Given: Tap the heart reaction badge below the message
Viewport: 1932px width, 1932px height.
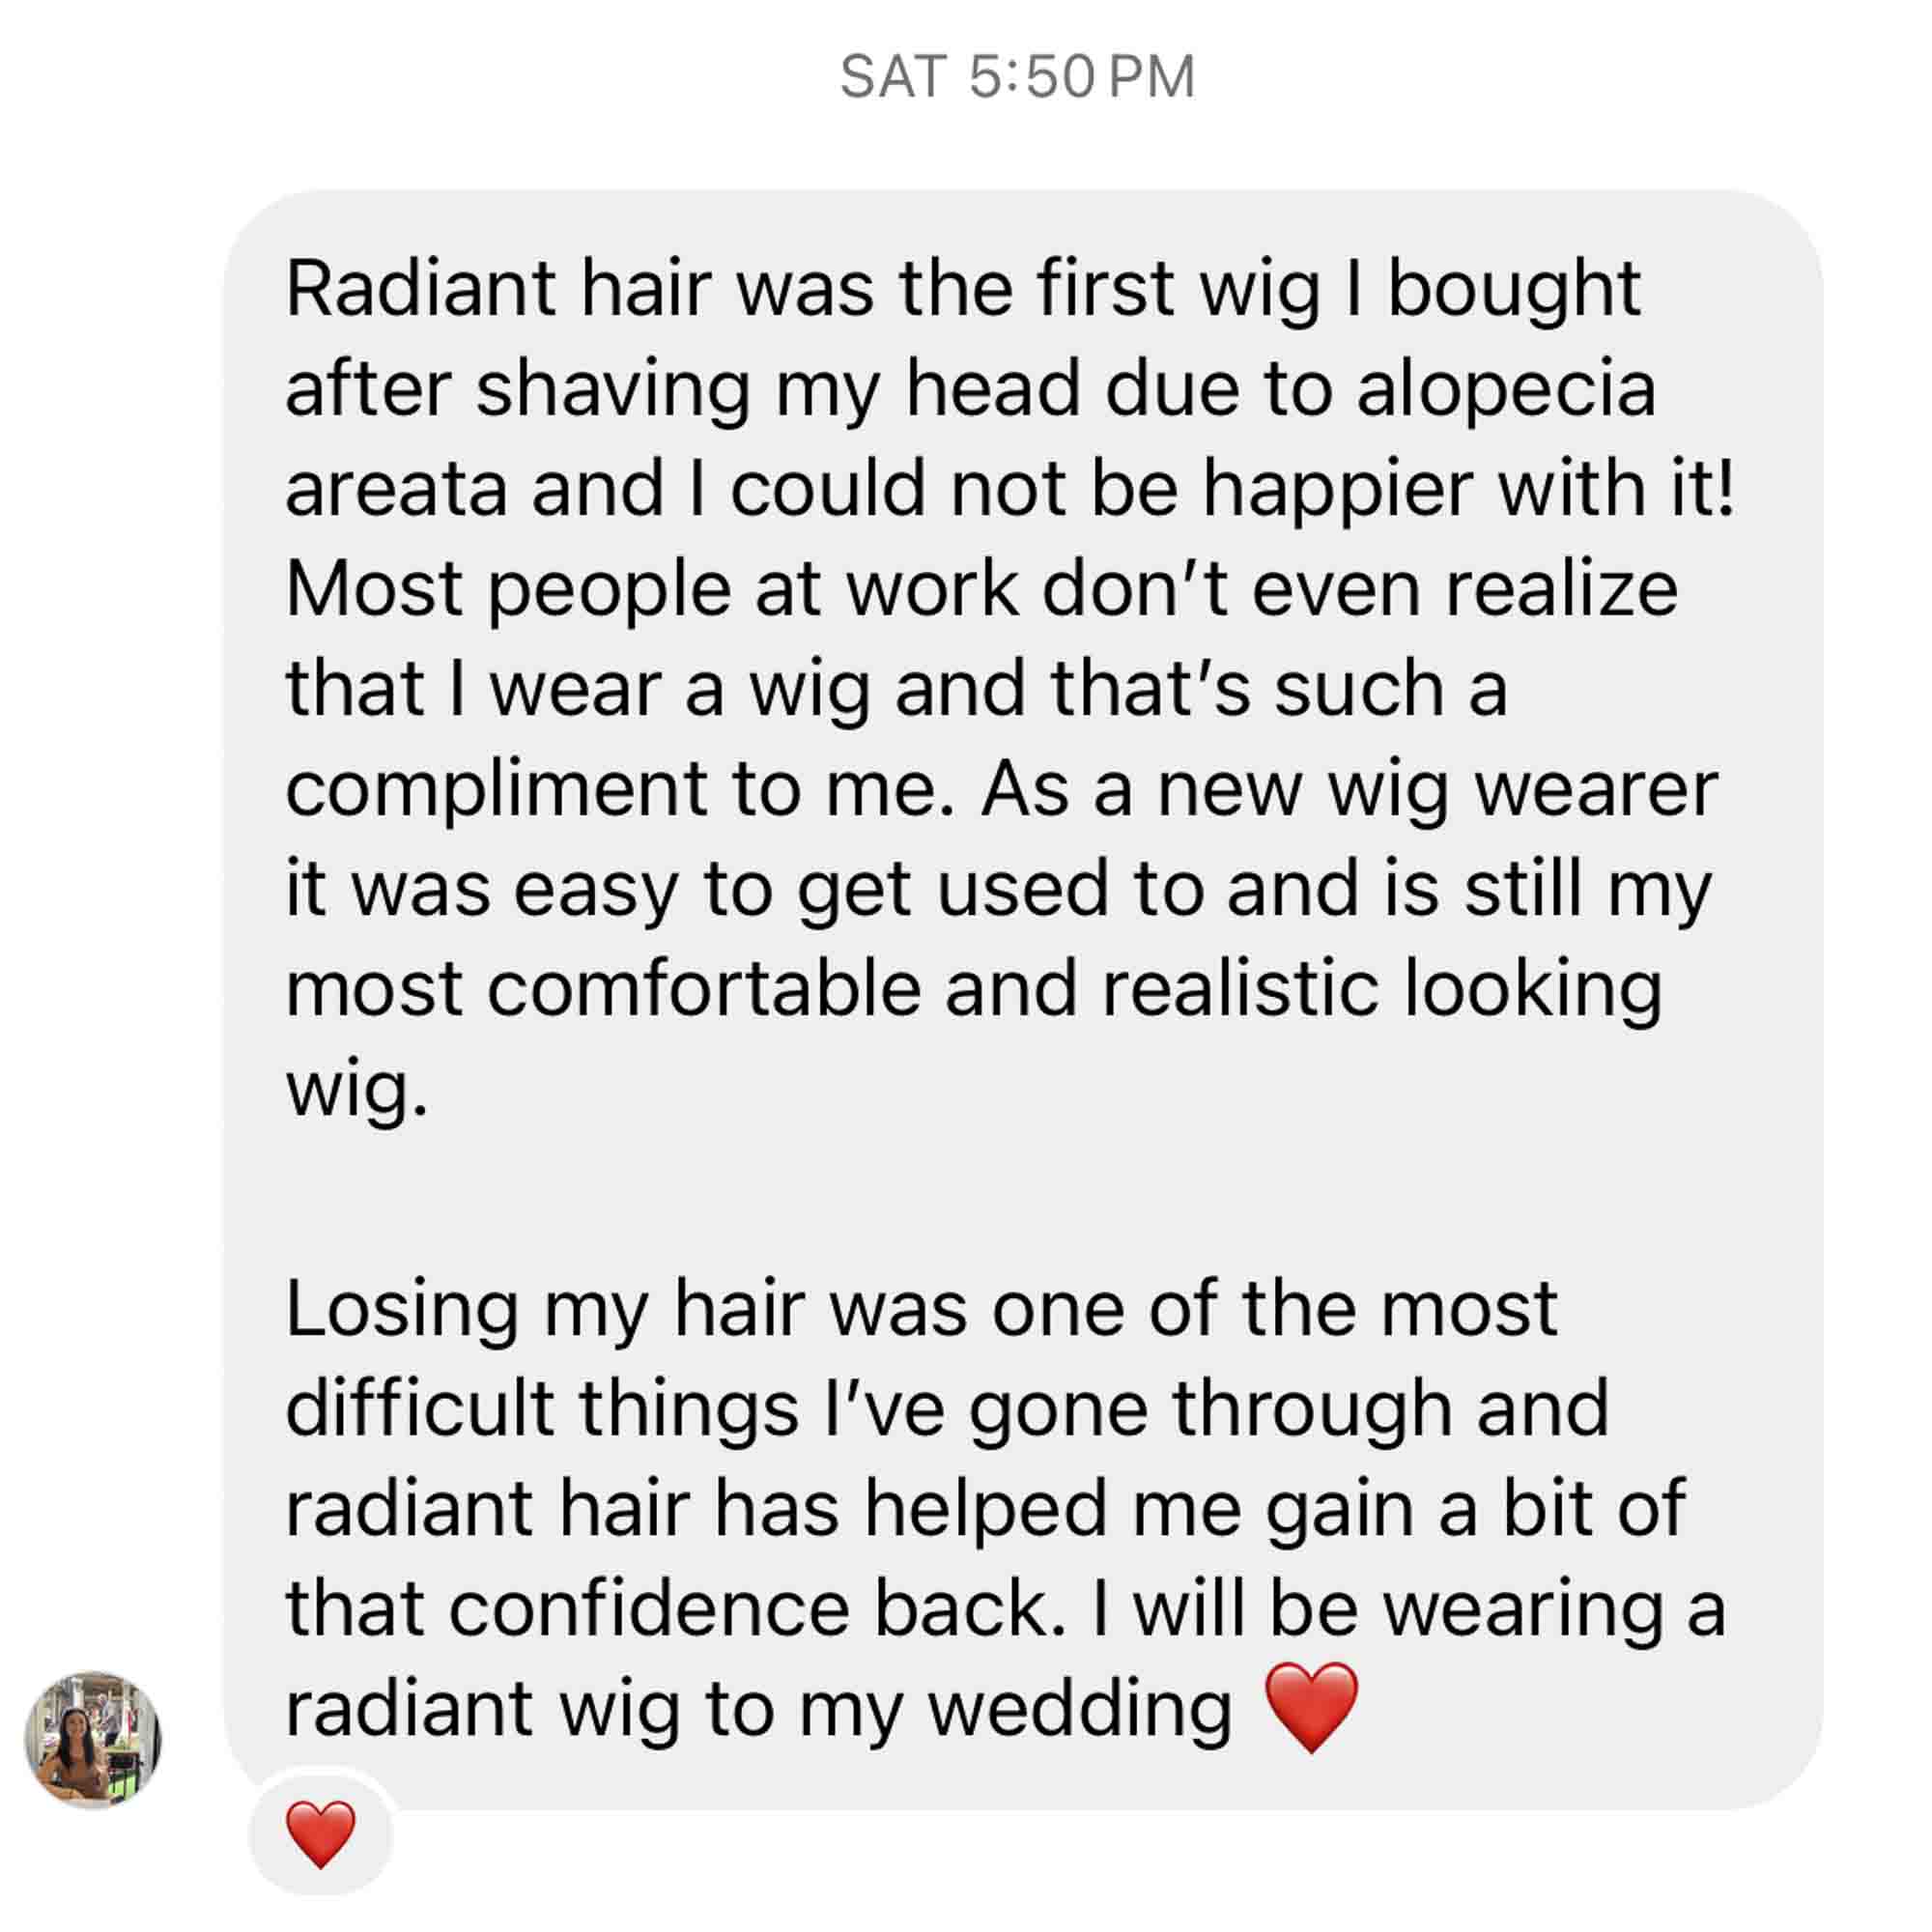Looking at the screenshot, I should click(320, 1836).
